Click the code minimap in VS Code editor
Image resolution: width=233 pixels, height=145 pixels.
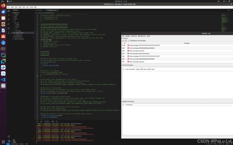225,22
